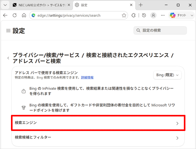Open the profile account icon

point(153,15)
